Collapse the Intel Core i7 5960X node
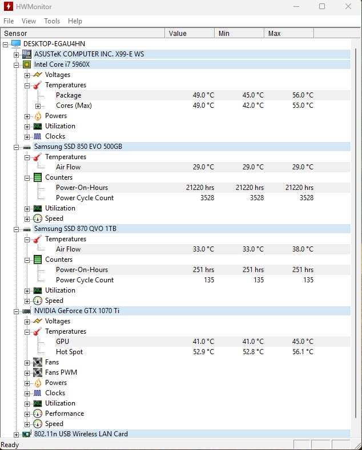The width and height of the screenshot is (362, 450). pyautogui.click(x=17, y=64)
